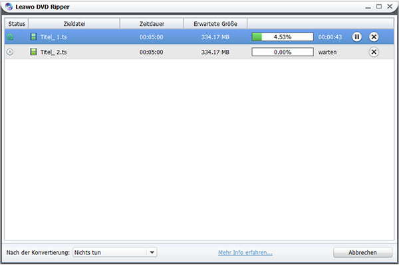Image resolution: width=399 pixels, height=265 pixels.
Task: Click the Abbrechen button
Action: click(x=362, y=252)
